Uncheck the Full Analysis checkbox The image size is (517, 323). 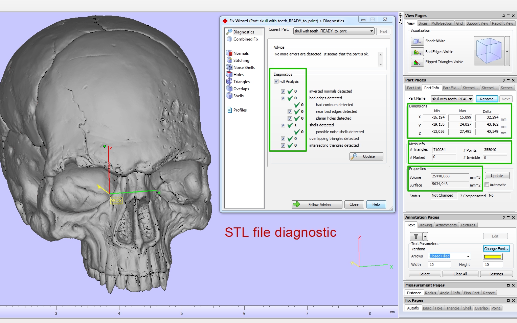click(x=276, y=81)
